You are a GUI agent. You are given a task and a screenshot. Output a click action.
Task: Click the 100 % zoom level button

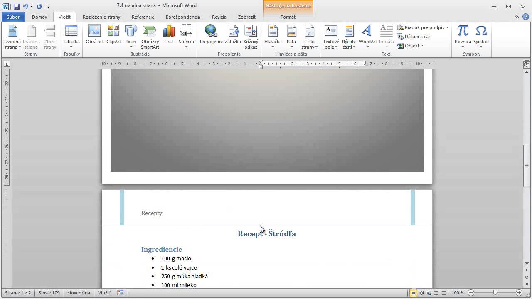[x=458, y=293]
